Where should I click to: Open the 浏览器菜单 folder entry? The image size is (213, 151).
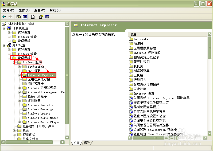(x=141, y=71)
